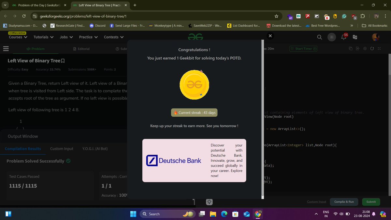Click the Custom Input link near Compile & Run
The height and width of the screenshot is (220, 391).
coord(316,202)
